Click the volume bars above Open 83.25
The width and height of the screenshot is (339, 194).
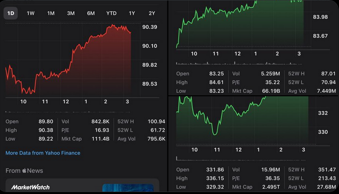coord(240,63)
